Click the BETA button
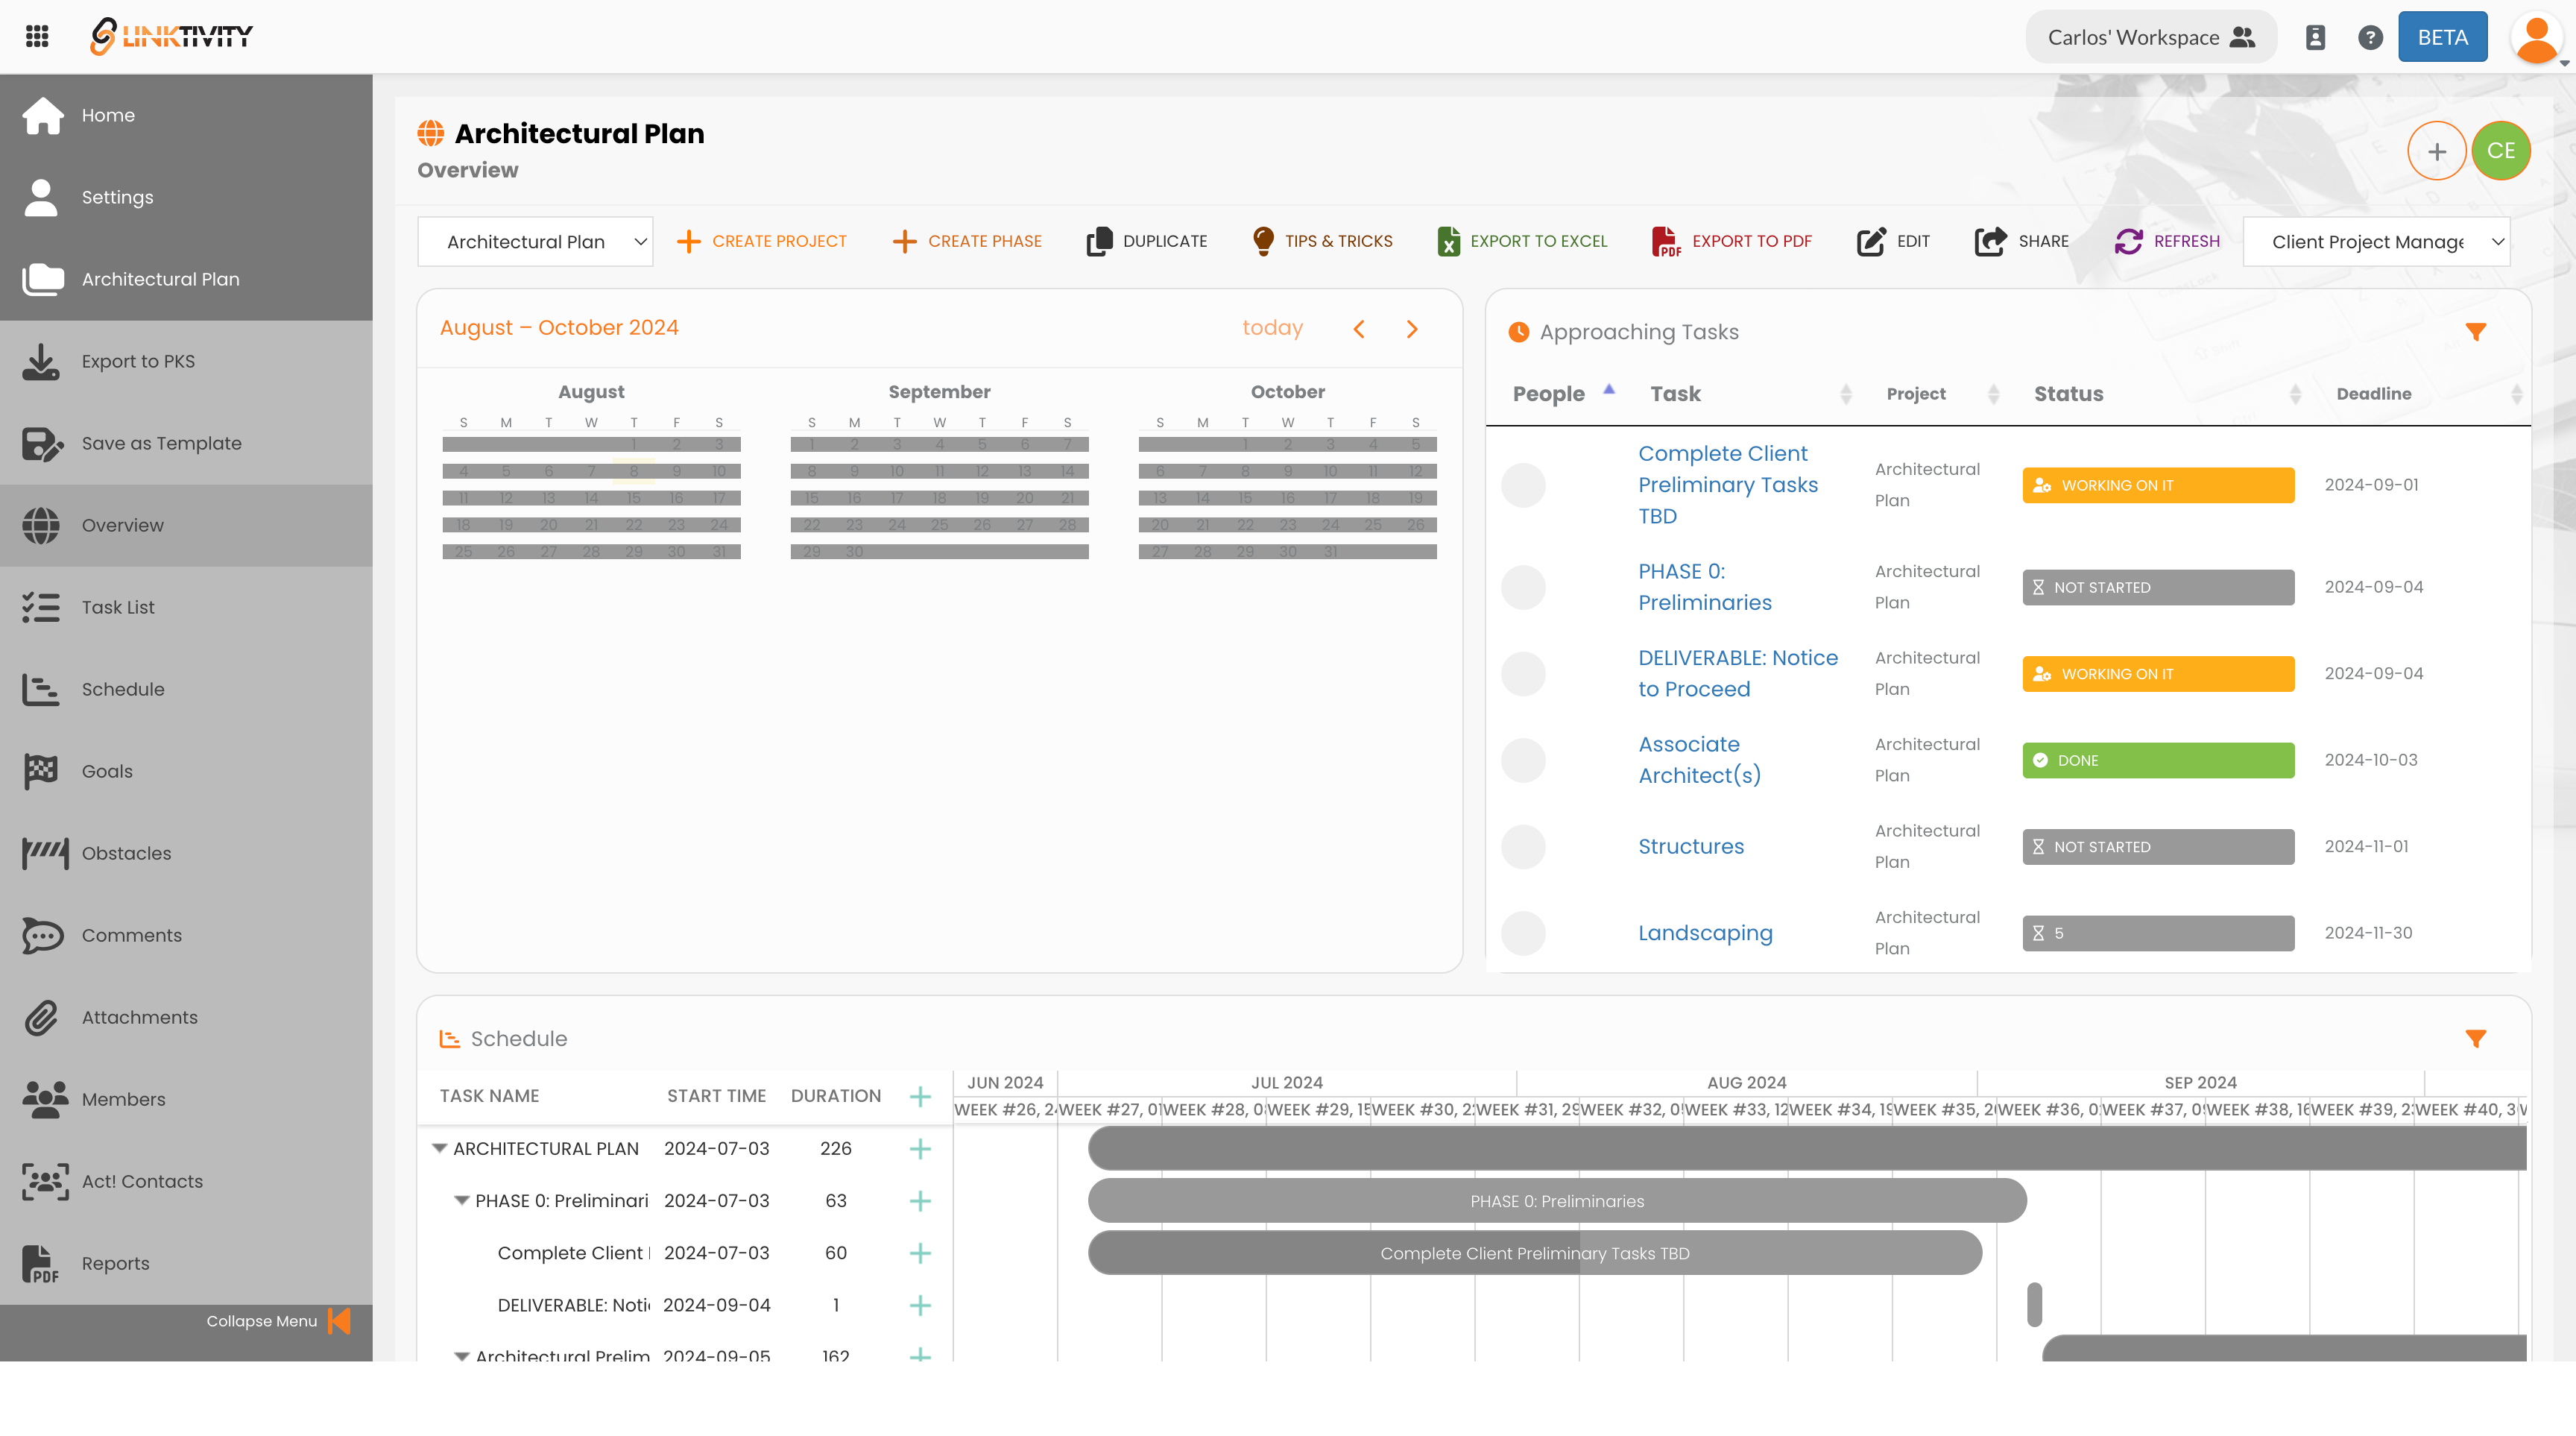The height and width of the screenshot is (1436, 2576). (2442, 37)
